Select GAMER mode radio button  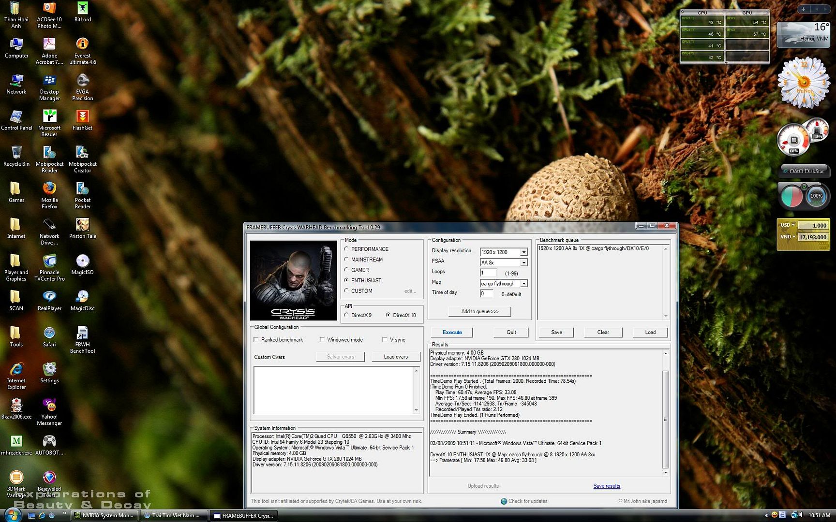[x=346, y=270]
